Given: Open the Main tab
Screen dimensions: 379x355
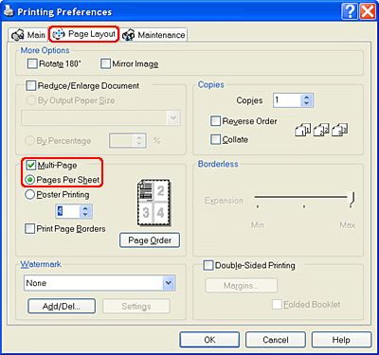Looking at the screenshot, I should (28, 35).
